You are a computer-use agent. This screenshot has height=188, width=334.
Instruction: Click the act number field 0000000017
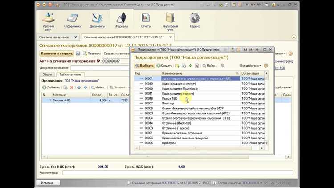coord(115,61)
